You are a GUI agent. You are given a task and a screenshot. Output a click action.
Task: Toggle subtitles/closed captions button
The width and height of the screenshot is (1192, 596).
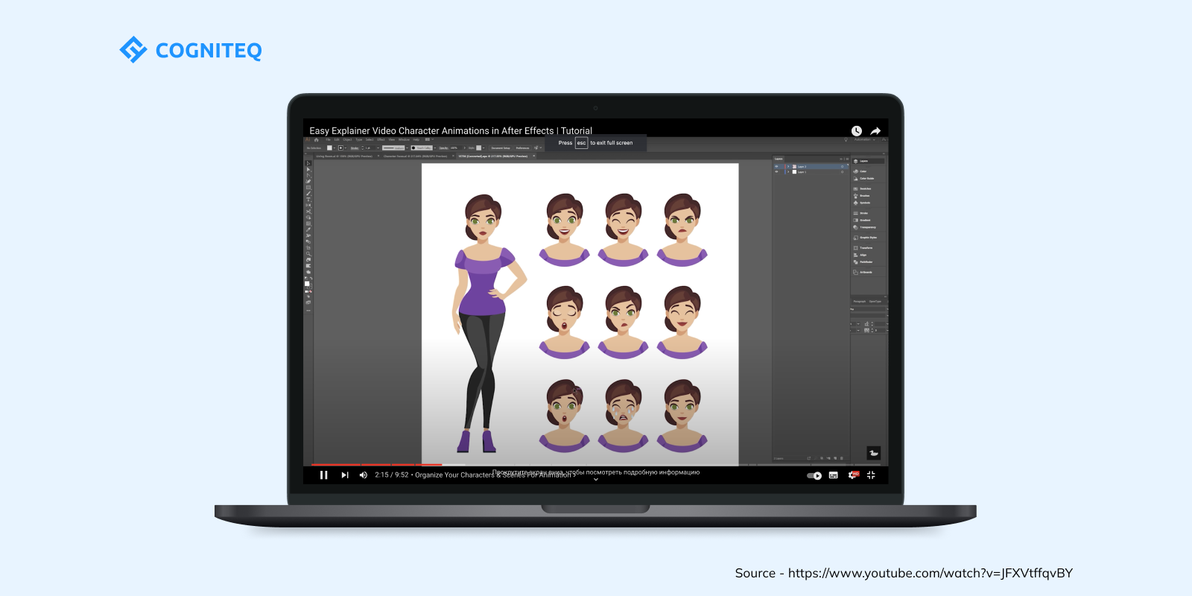[x=834, y=475]
